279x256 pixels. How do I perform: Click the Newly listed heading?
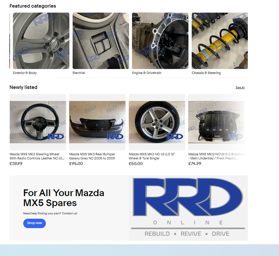(24, 87)
